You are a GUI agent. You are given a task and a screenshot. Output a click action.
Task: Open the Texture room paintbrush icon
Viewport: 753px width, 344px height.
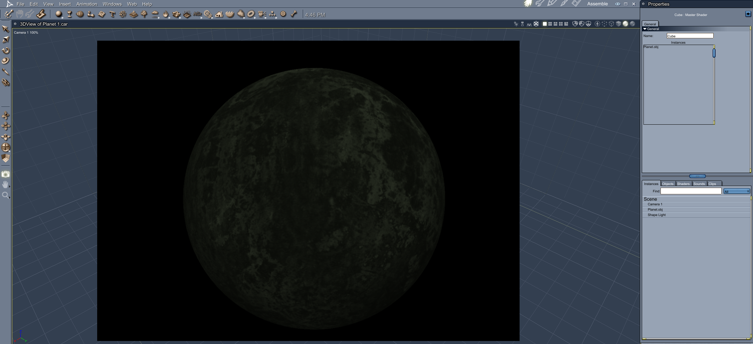564,3
